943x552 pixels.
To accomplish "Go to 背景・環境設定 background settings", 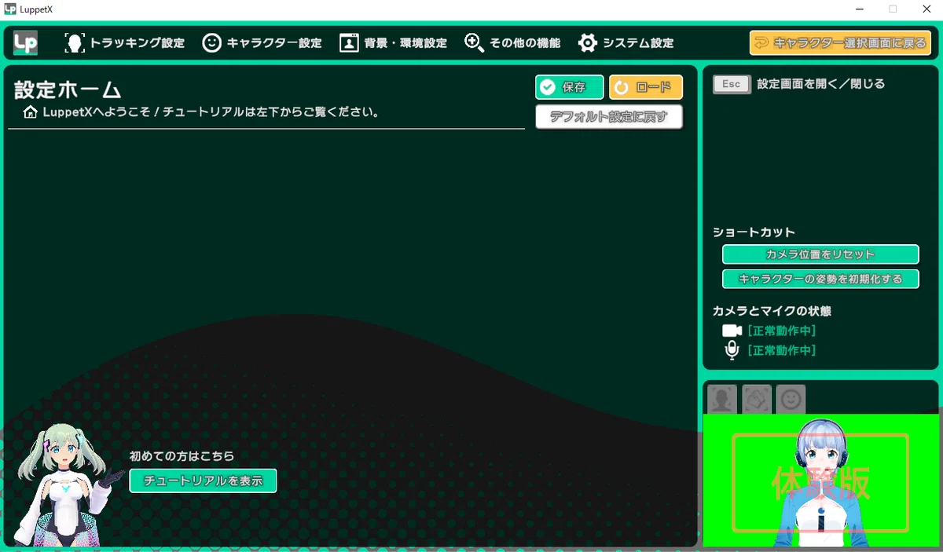I will [393, 43].
